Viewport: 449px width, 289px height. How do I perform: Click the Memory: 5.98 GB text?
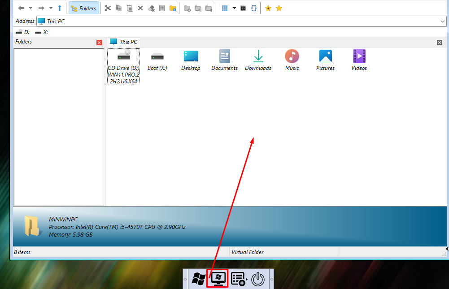click(x=71, y=235)
